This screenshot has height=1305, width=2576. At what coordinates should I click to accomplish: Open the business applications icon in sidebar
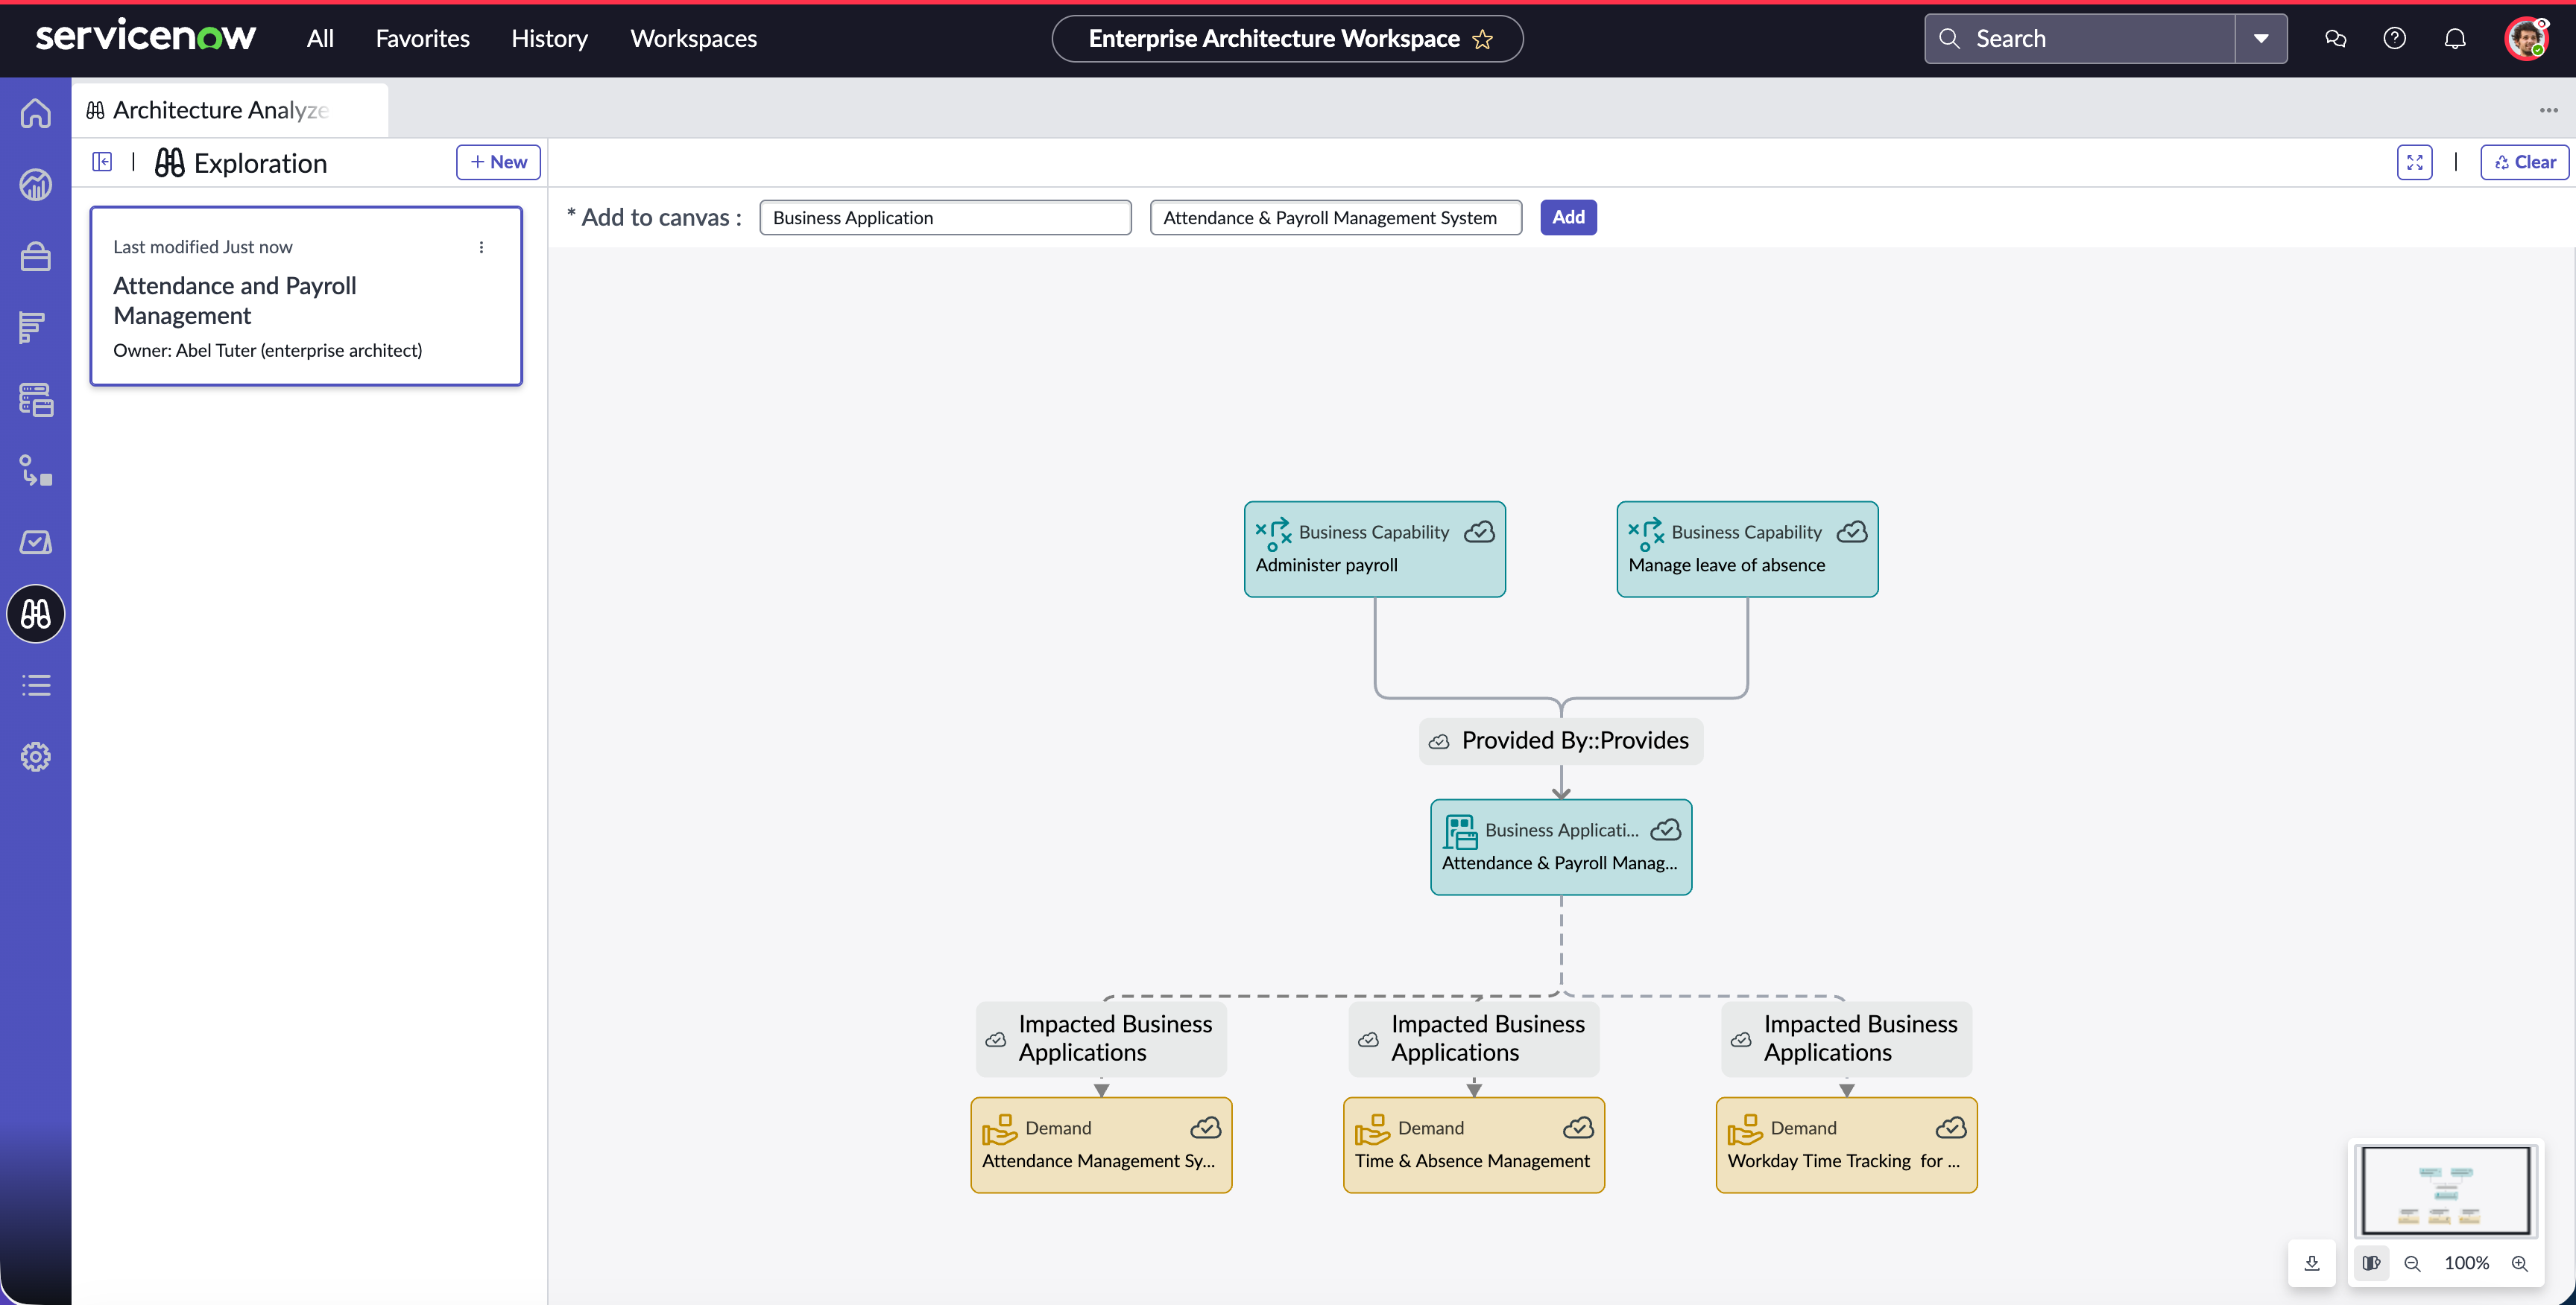pyautogui.click(x=36, y=400)
